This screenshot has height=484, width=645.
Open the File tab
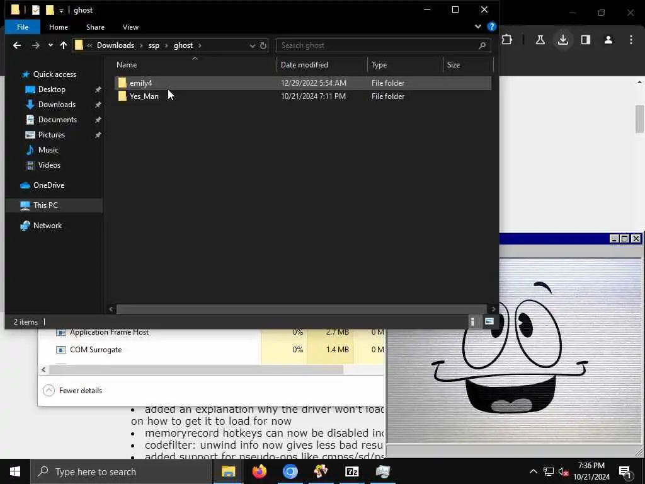[23, 27]
